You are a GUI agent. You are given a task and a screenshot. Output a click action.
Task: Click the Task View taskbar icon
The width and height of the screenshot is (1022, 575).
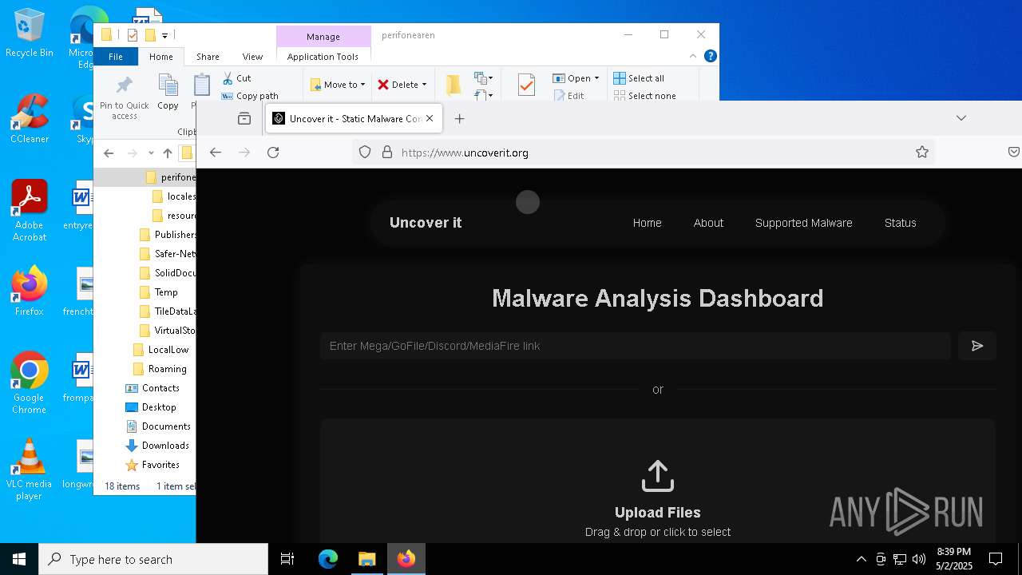pyautogui.click(x=287, y=559)
